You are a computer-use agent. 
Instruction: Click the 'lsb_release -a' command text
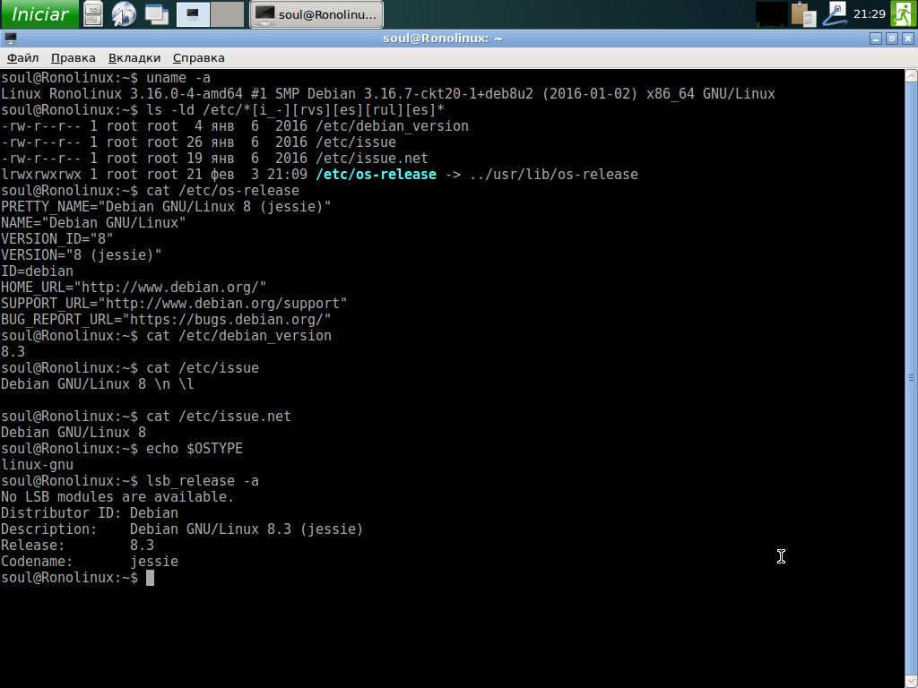pyautogui.click(x=202, y=481)
